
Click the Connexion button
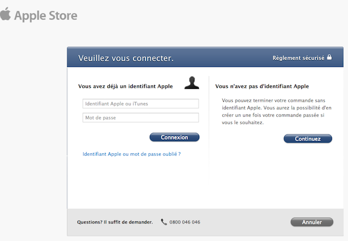click(175, 137)
